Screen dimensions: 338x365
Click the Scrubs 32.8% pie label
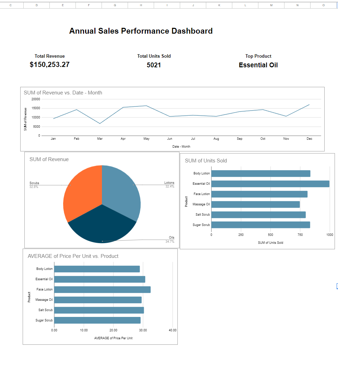[x=34, y=185]
